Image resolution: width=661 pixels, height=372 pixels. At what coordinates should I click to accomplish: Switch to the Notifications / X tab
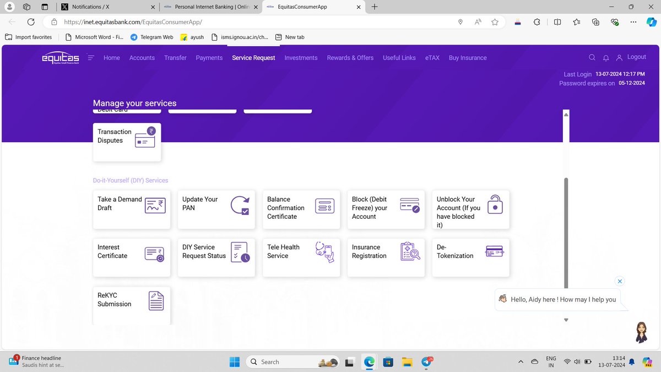[107, 7]
